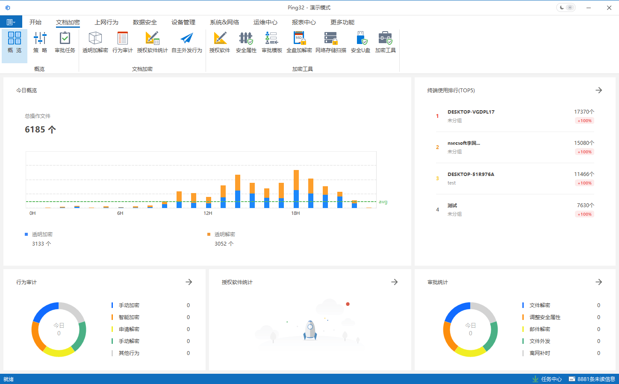Open 授权软件统计 in the ribbon
Image resolution: width=619 pixels, height=384 pixels.
point(152,42)
